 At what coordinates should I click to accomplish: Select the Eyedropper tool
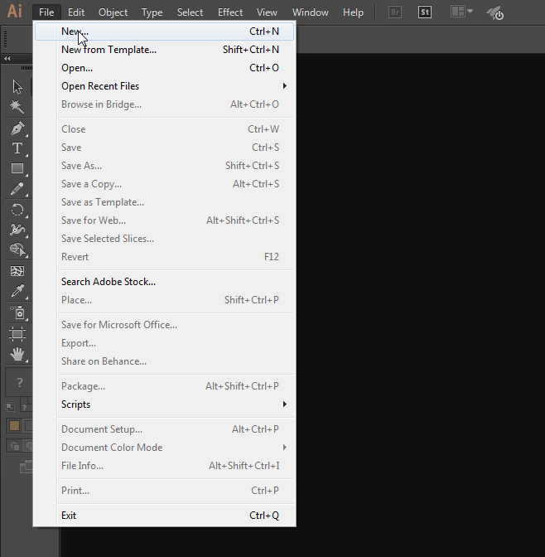pos(17,291)
